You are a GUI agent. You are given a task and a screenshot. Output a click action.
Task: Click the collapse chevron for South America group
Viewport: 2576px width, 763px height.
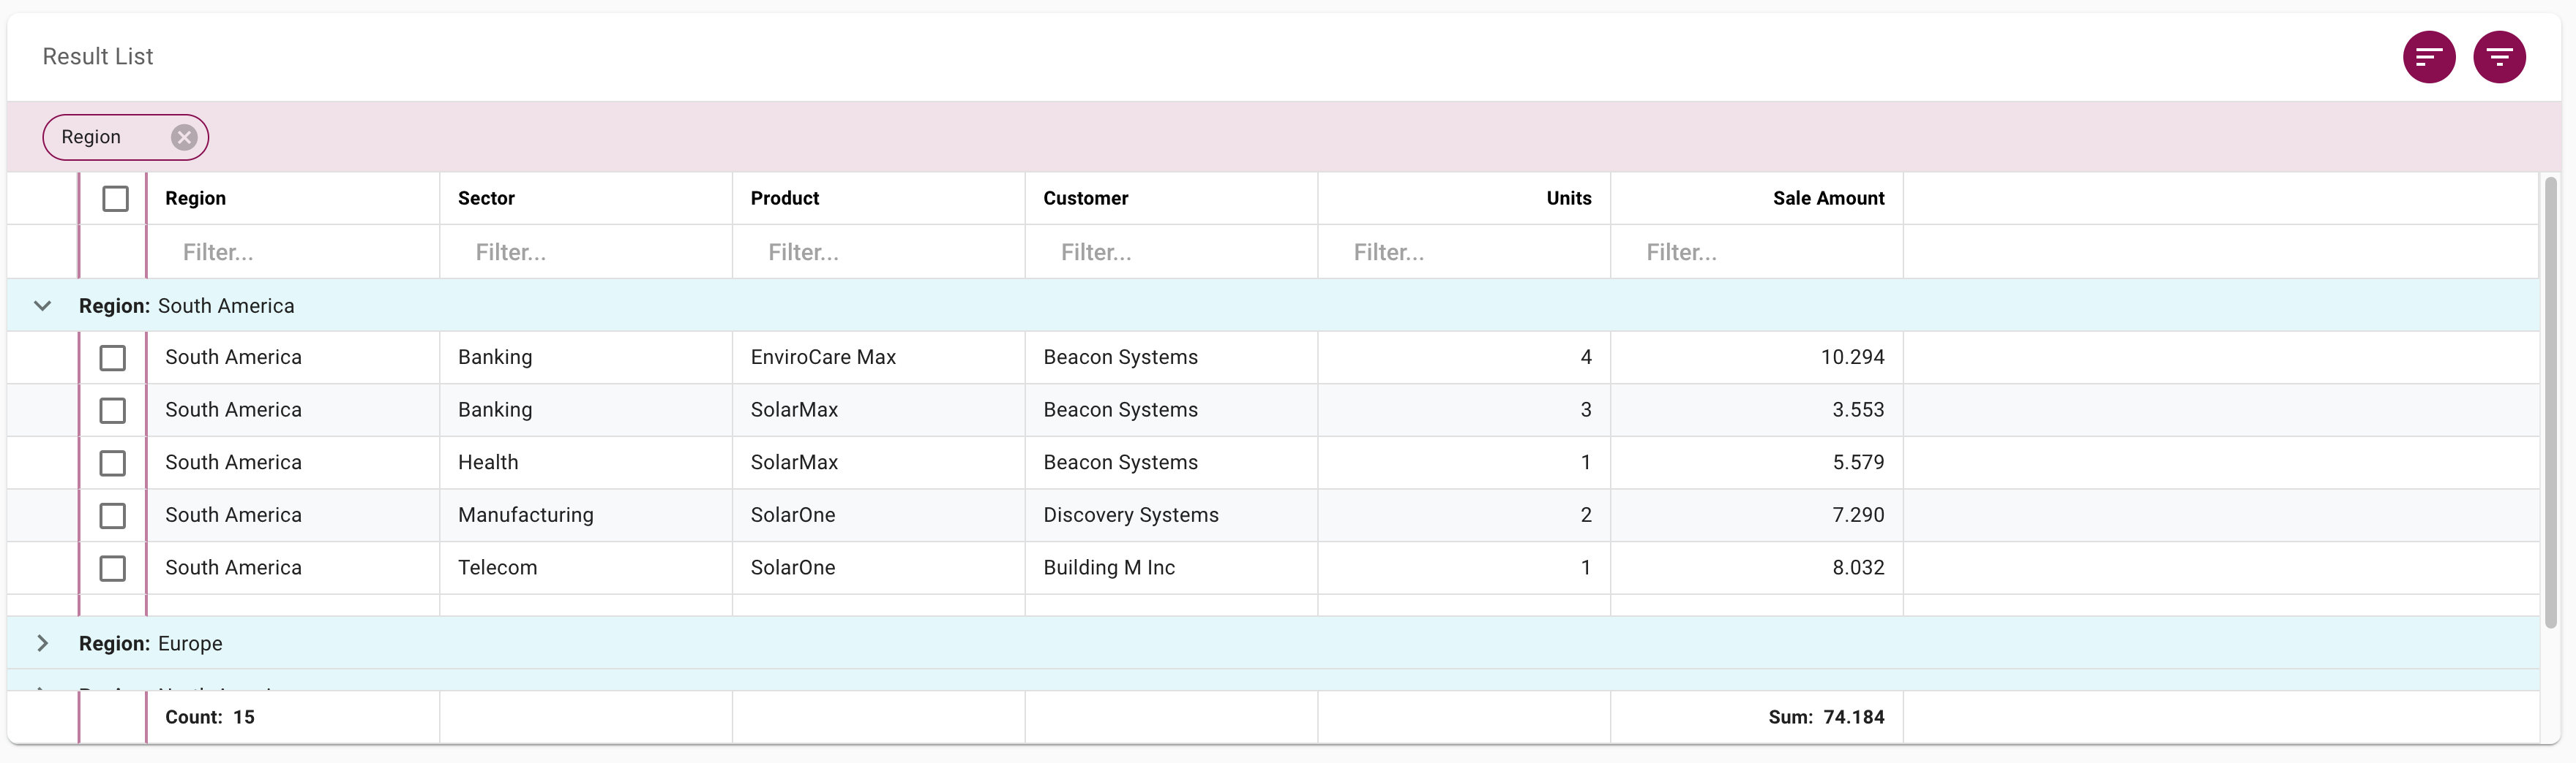click(x=42, y=305)
